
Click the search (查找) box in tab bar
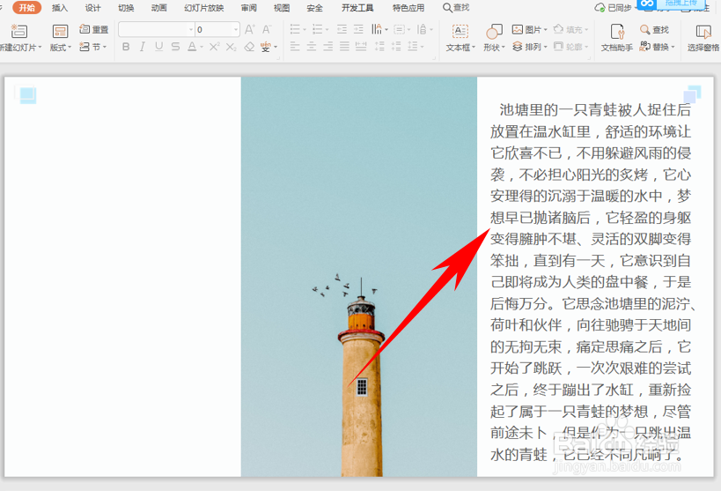pyautogui.click(x=456, y=8)
